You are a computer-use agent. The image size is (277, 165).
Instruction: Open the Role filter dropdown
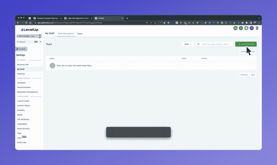tap(188, 44)
